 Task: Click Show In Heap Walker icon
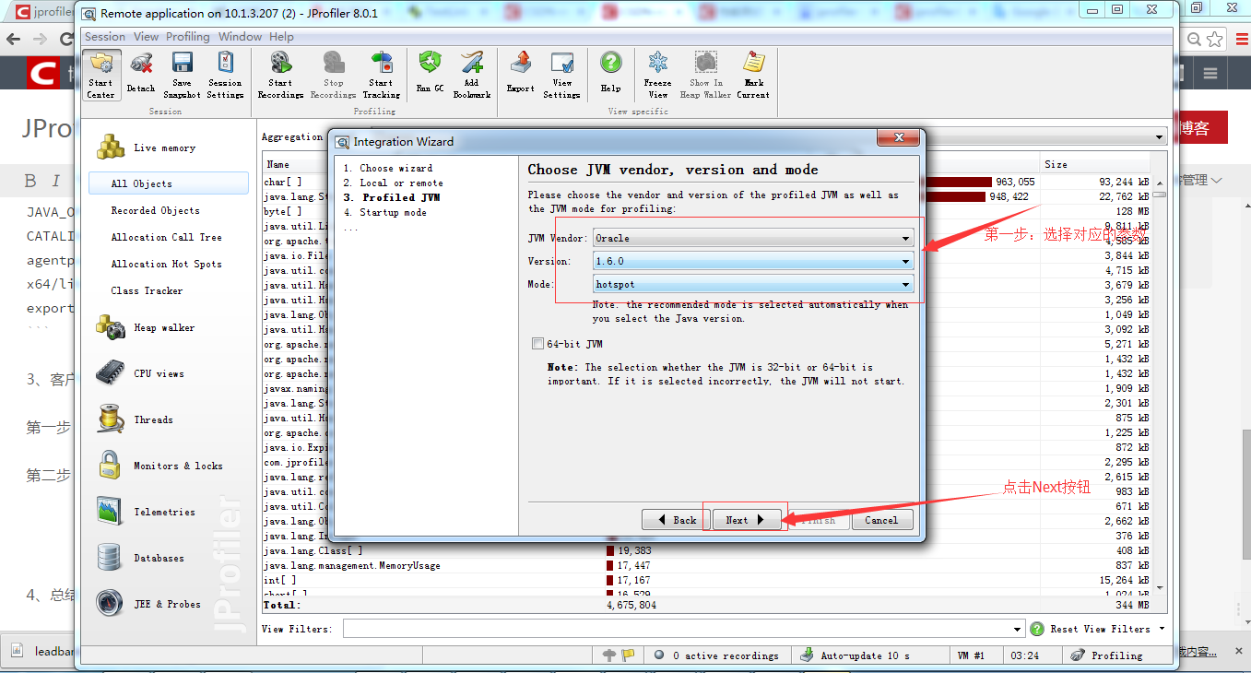click(x=705, y=75)
